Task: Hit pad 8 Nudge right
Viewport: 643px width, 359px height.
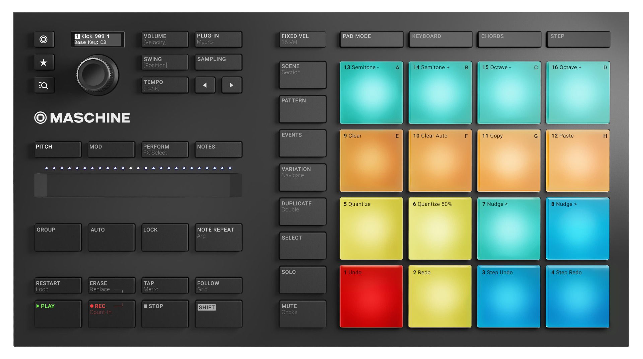Action: click(578, 229)
